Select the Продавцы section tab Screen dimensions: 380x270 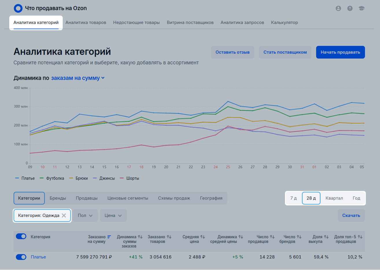[x=87, y=198]
